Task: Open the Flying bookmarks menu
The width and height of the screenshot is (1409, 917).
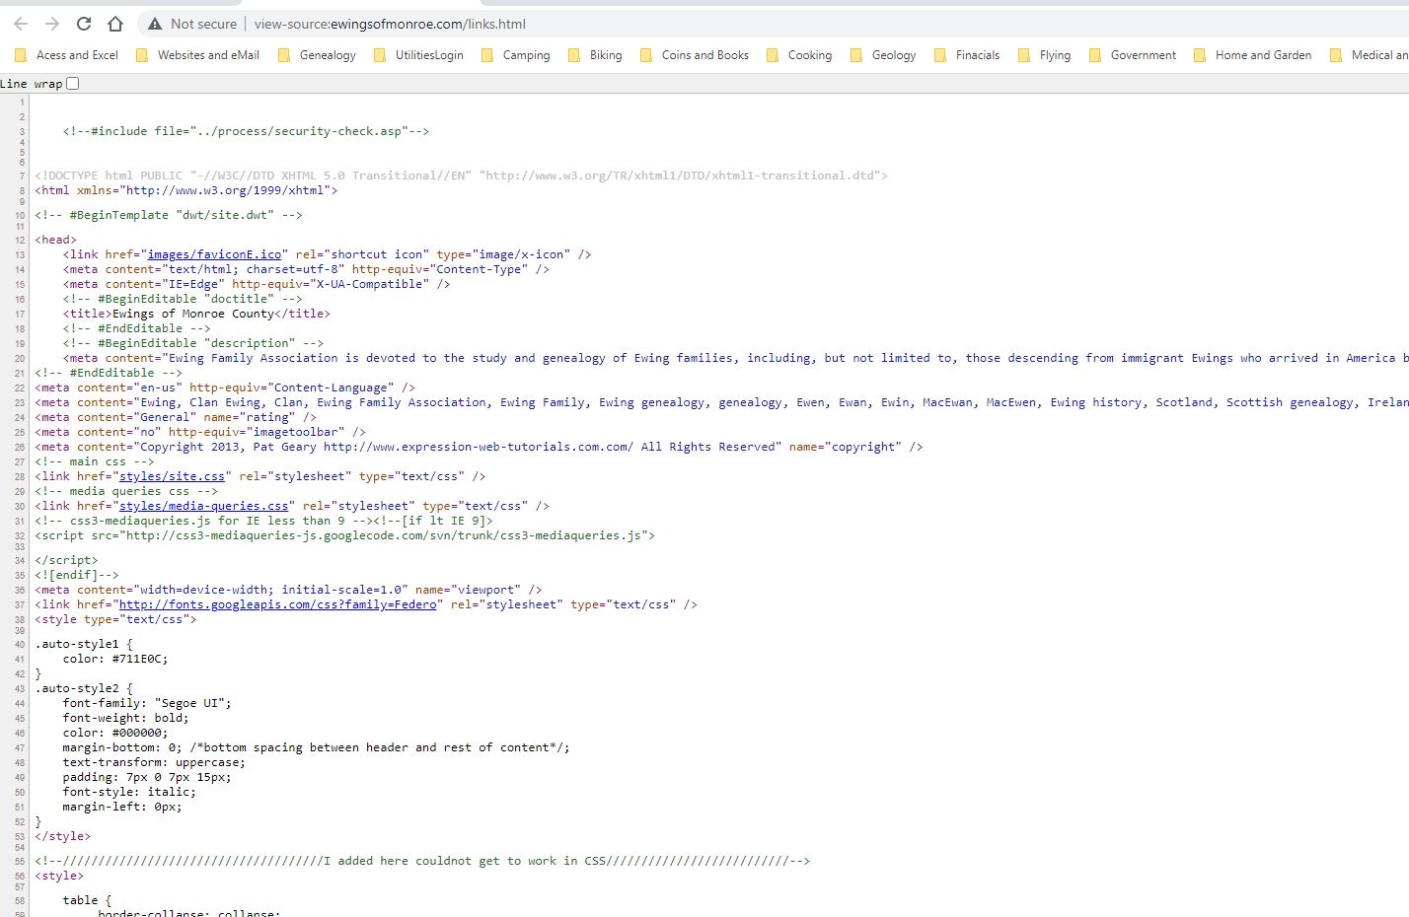Action: [1045, 55]
